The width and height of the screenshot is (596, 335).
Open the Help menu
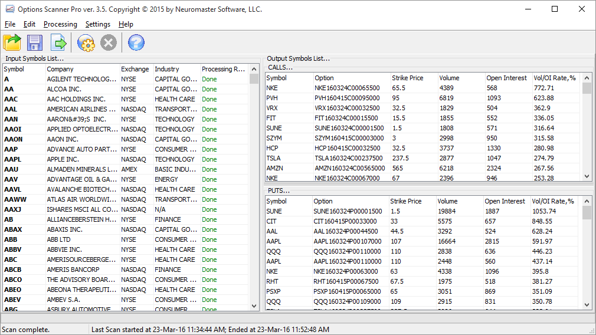[x=126, y=24]
